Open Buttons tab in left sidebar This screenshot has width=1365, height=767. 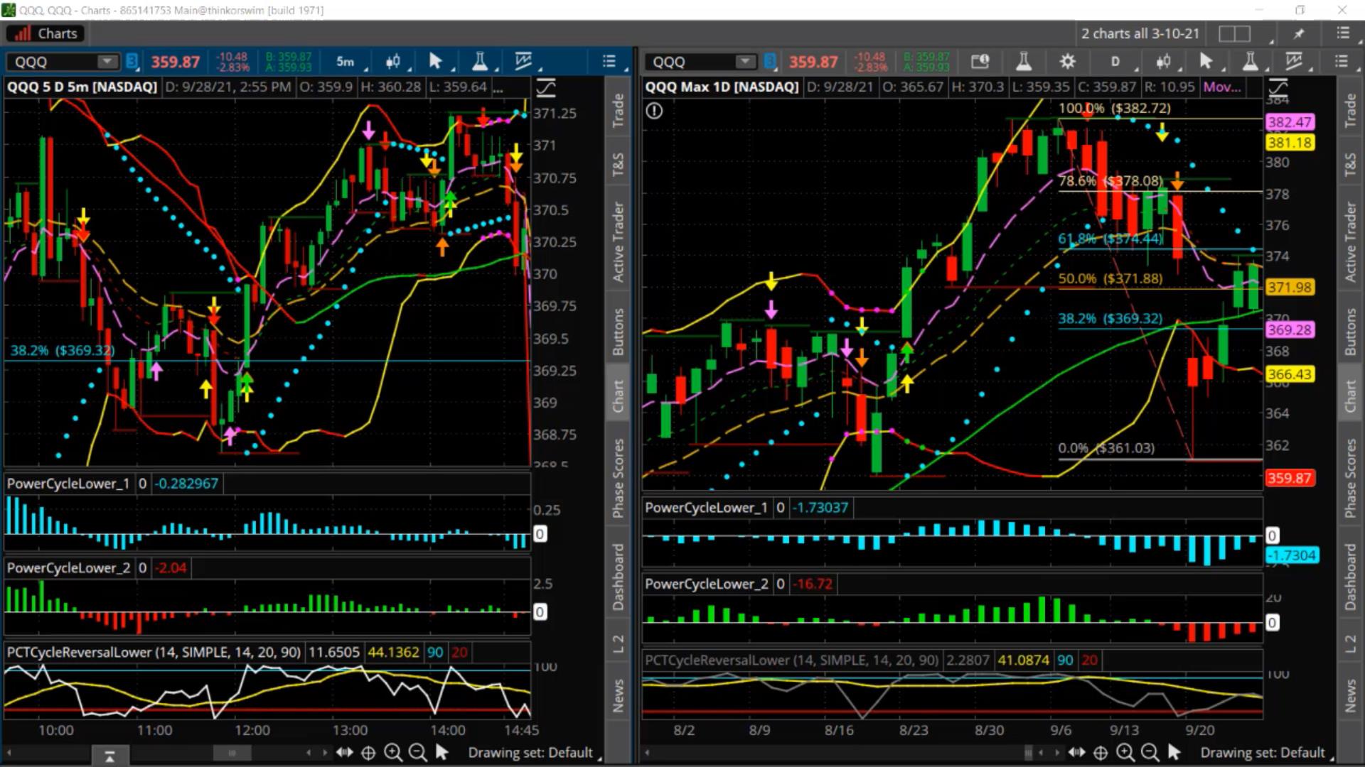tap(618, 332)
